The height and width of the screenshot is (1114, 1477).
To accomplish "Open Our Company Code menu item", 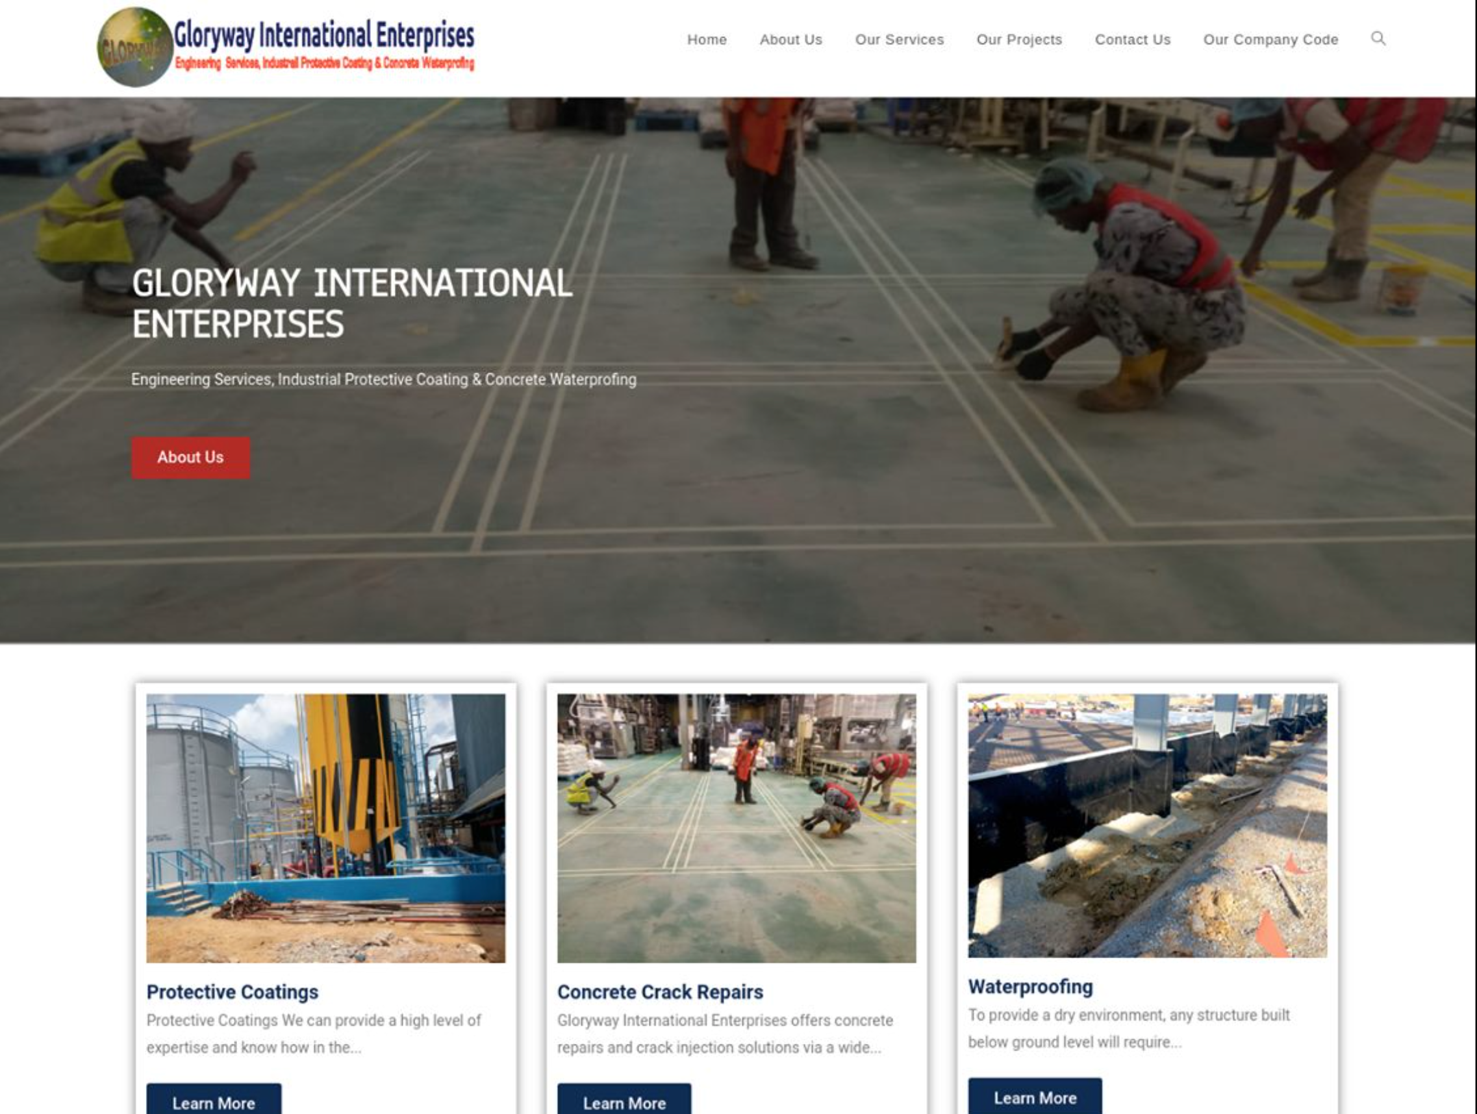I will (x=1270, y=40).
